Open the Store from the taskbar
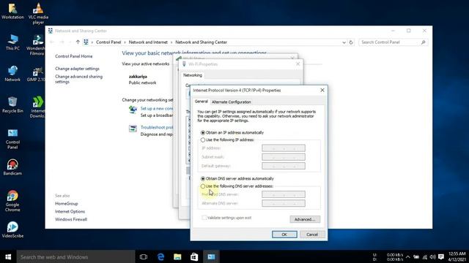This screenshot has width=469, height=263. point(194,256)
